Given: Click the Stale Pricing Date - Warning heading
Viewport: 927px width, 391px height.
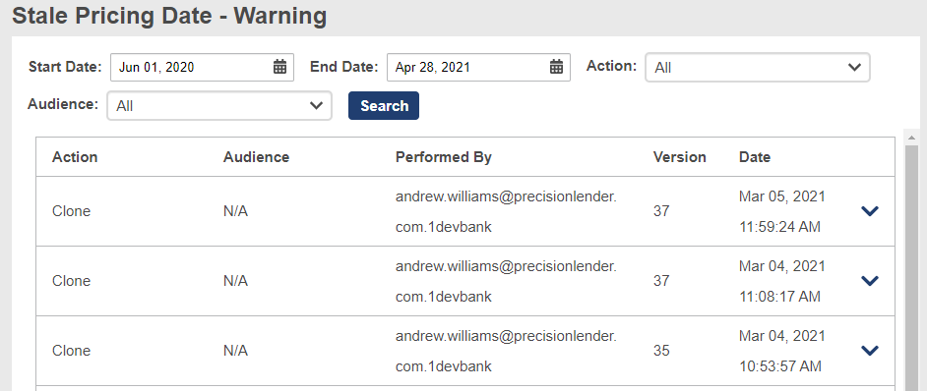Looking at the screenshot, I should click(169, 16).
